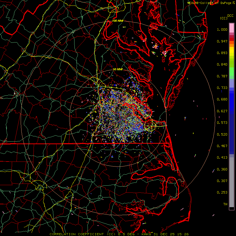Click the 0.627 color scale value

(x=222, y=111)
